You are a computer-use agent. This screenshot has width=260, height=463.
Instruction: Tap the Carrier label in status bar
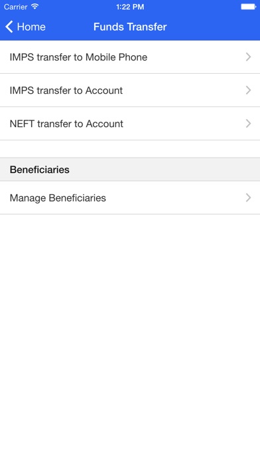point(15,7)
